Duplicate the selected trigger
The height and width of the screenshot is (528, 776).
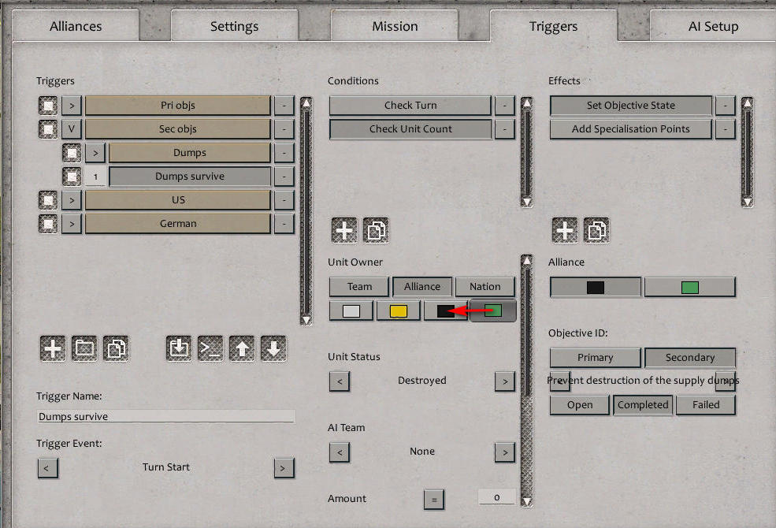coord(116,348)
